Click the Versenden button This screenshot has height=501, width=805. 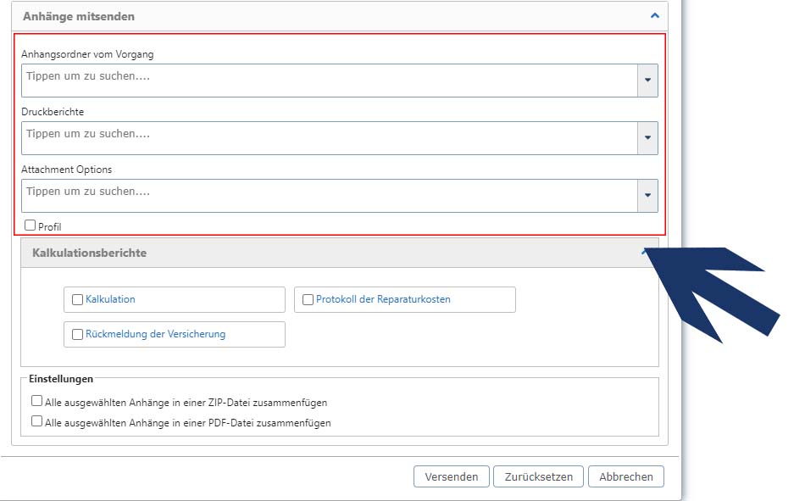click(x=452, y=476)
